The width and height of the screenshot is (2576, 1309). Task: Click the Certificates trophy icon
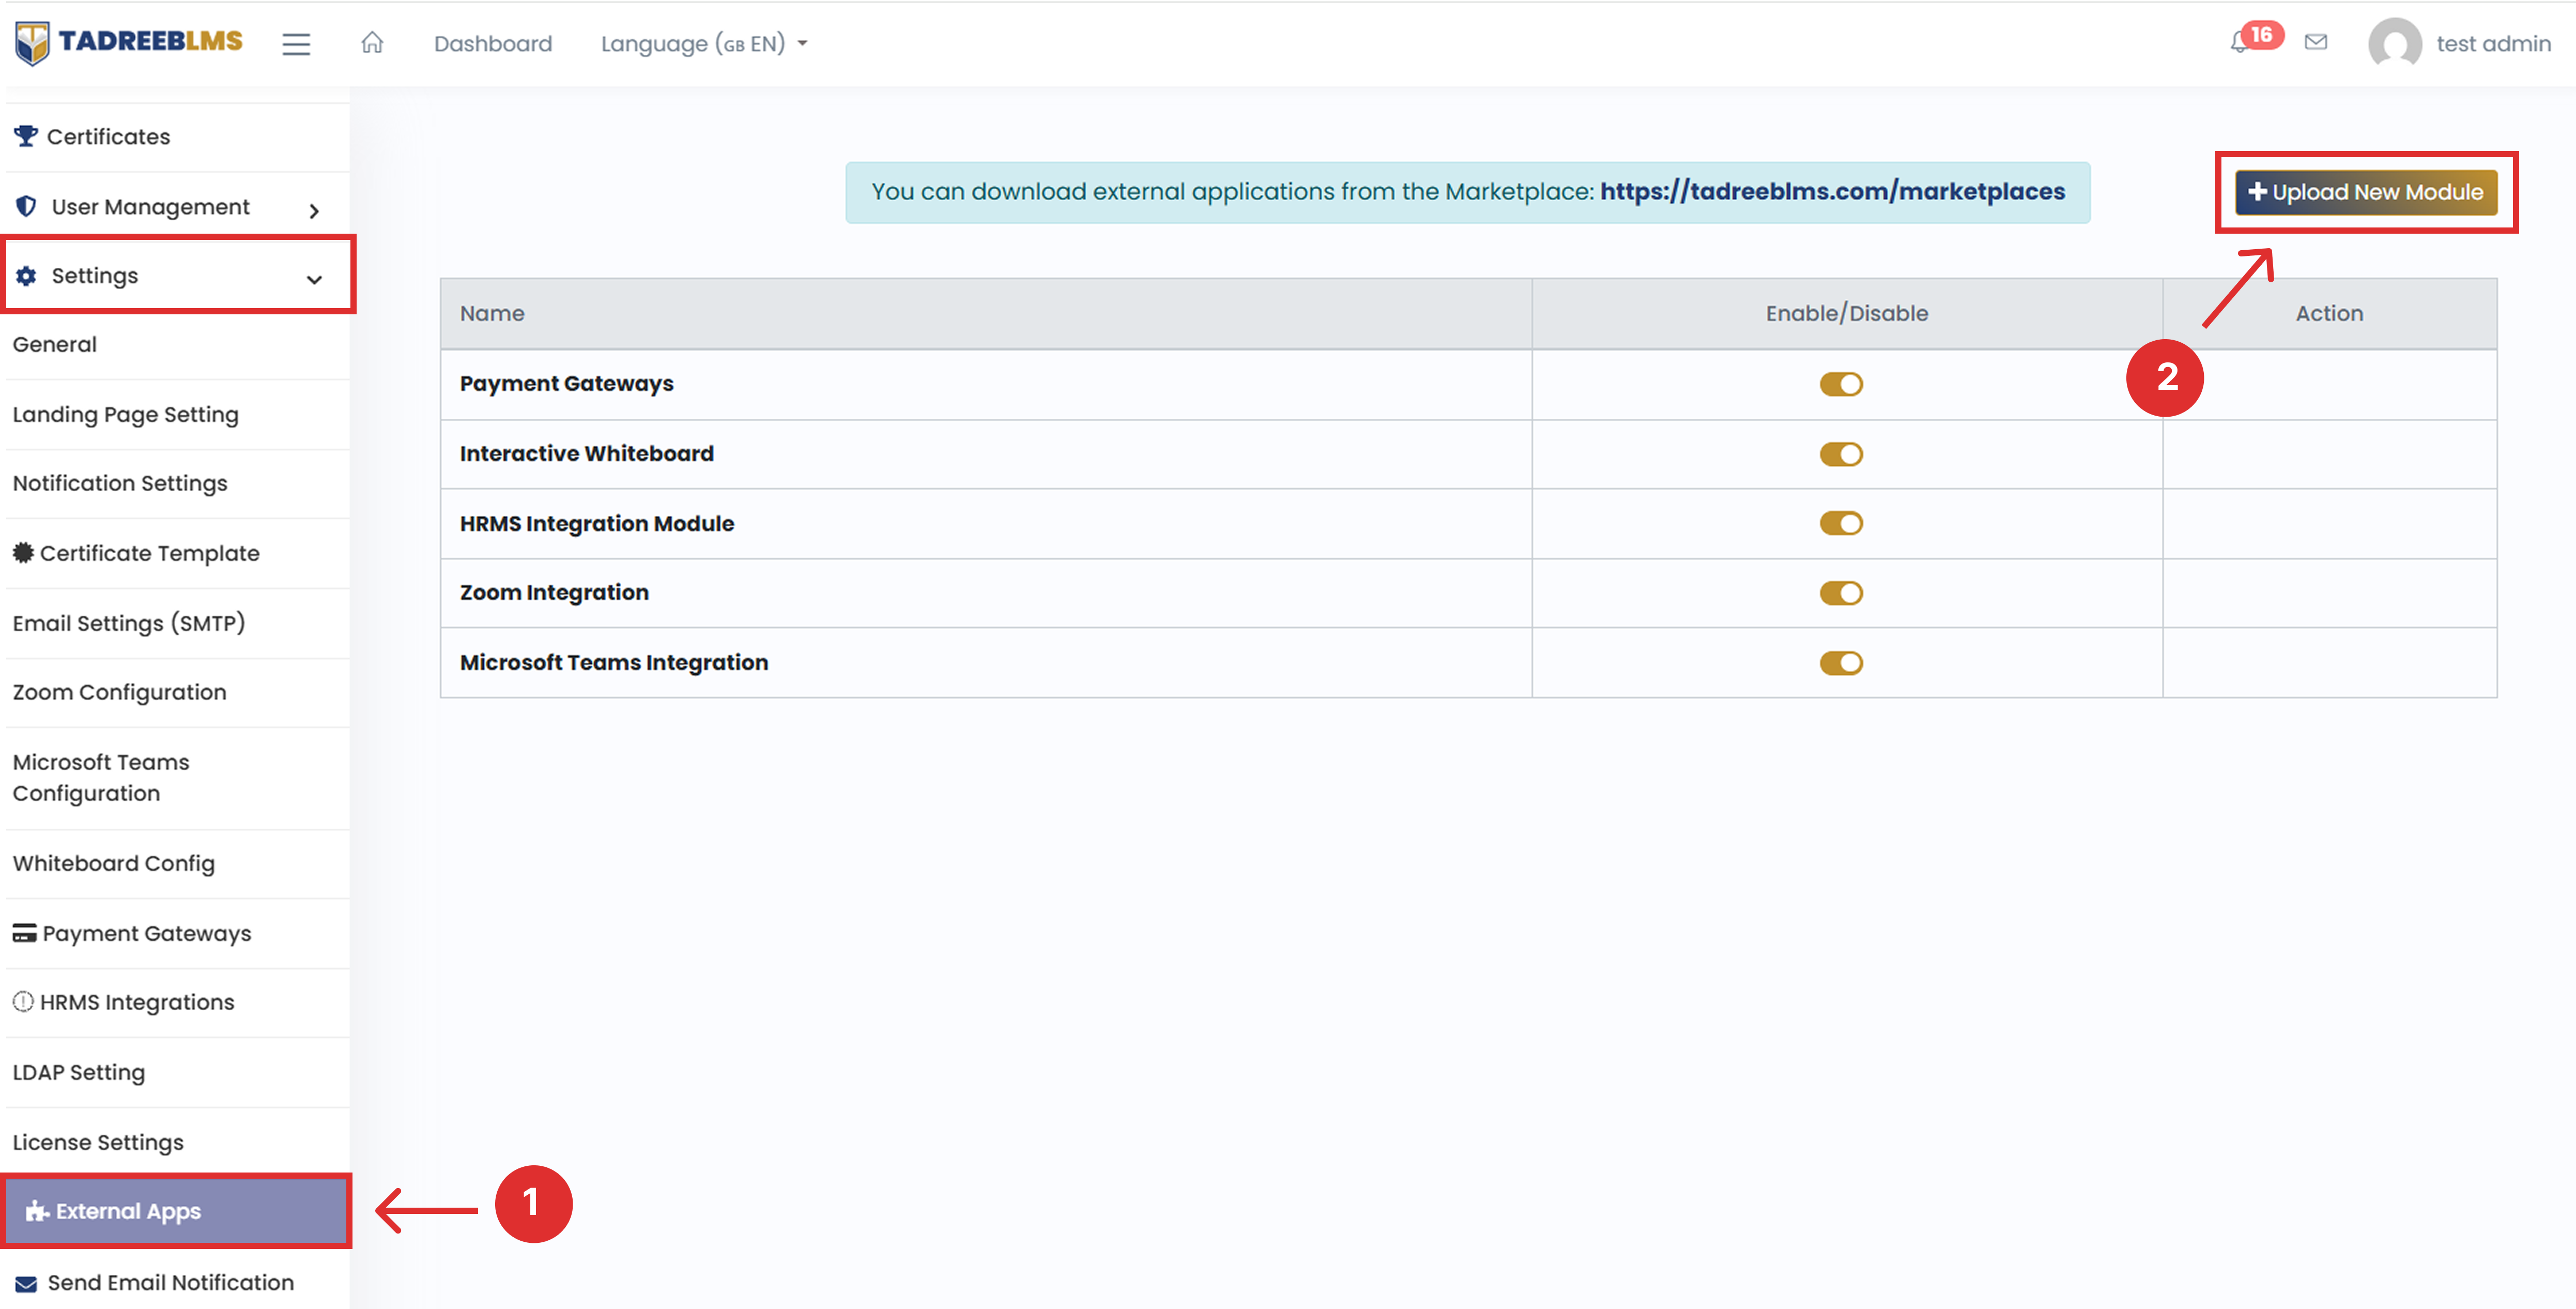26,136
